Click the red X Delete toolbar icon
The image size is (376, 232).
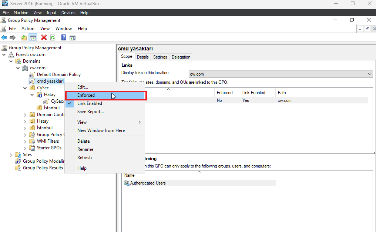[44, 37]
